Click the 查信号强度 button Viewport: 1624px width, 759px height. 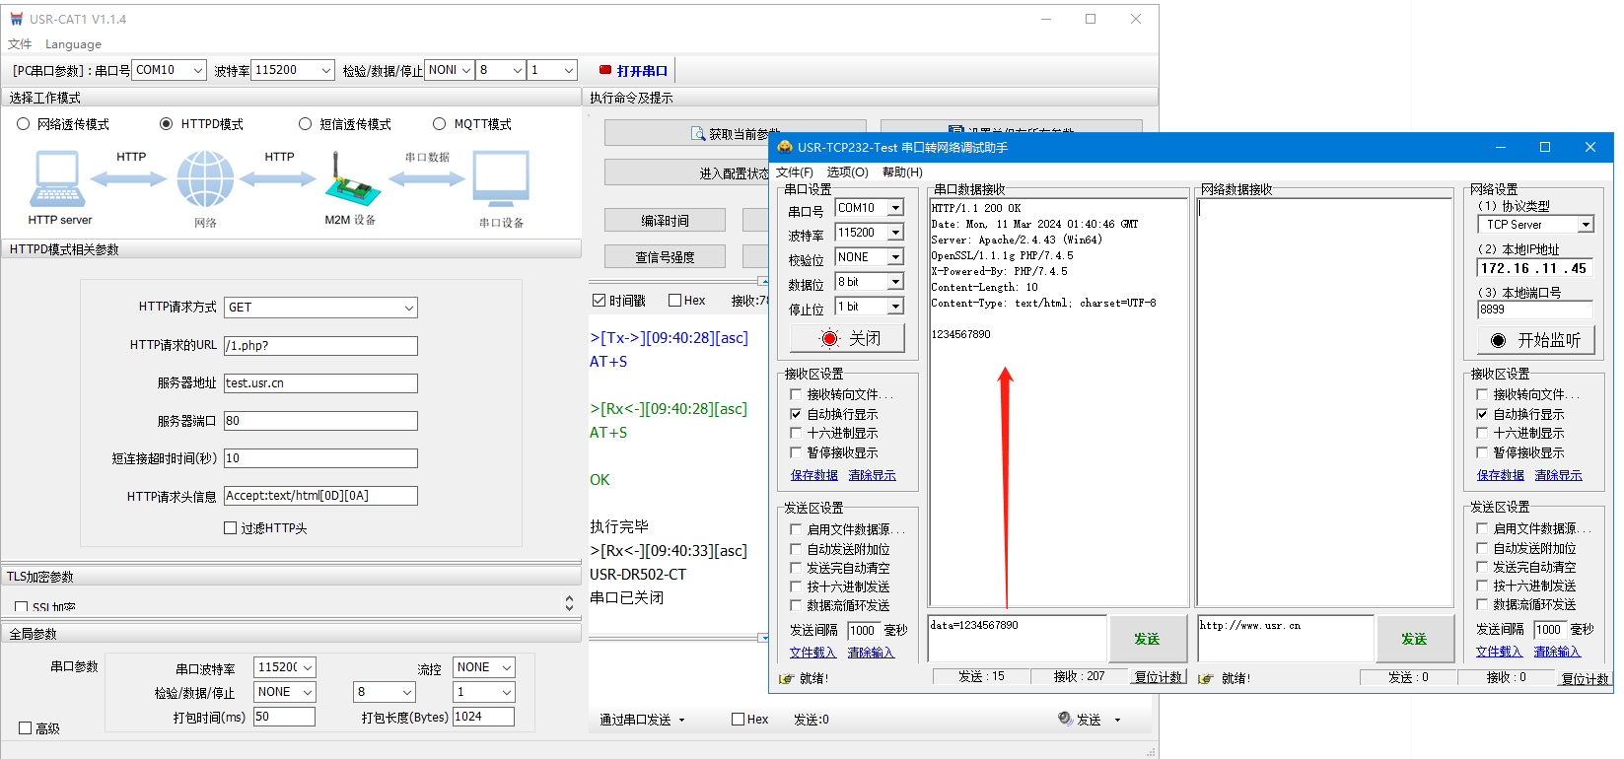click(665, 257)
